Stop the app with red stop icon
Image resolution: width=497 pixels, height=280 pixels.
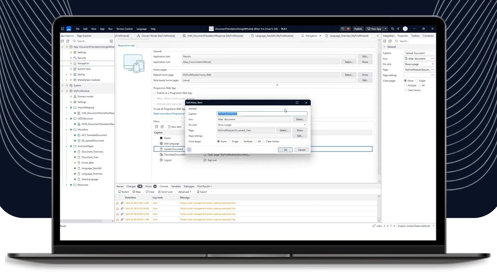tap(348, 29)
